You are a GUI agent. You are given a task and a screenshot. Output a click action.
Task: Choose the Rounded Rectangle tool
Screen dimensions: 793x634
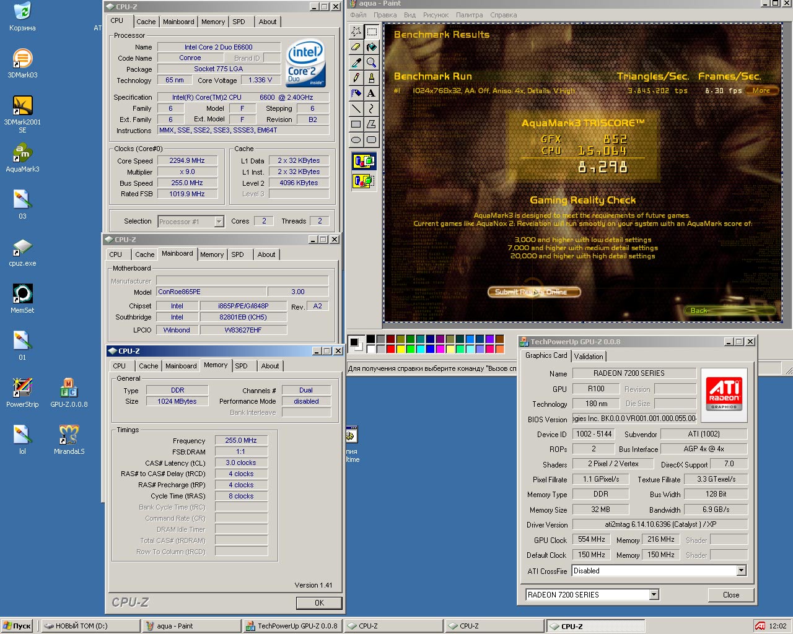click(372, 139)
